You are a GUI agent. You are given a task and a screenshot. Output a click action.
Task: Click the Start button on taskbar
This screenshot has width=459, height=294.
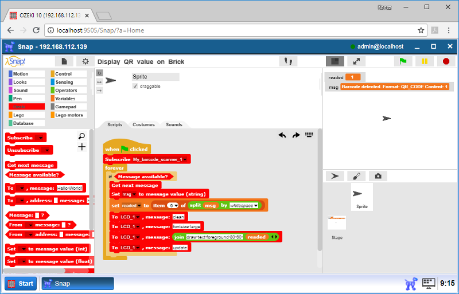(21, 284)
